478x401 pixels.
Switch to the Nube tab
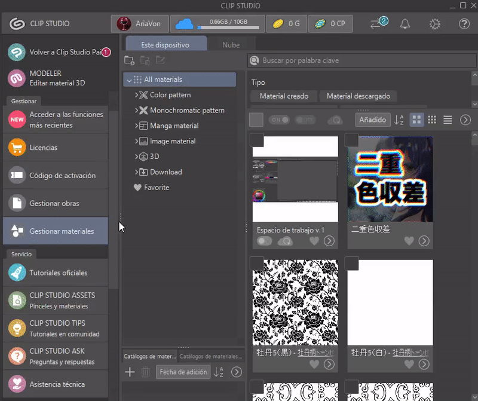[x=231, y=44]
